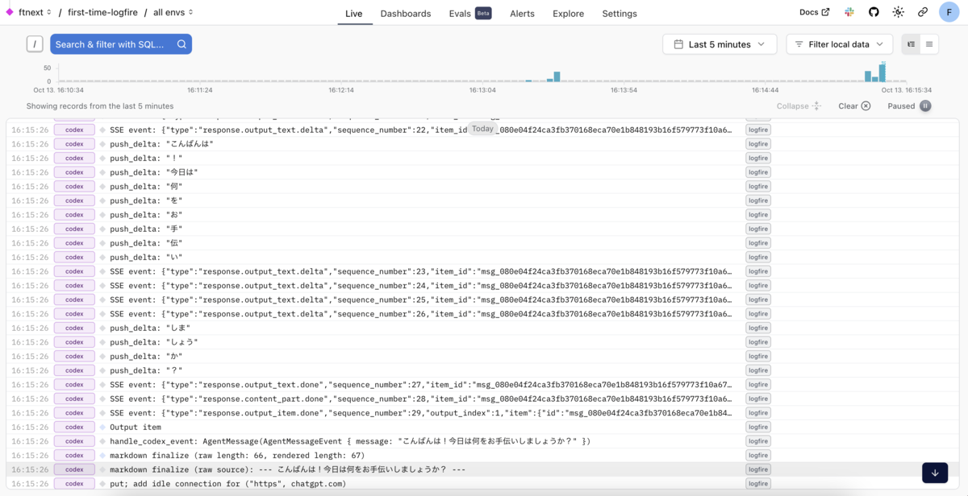Click the magnifying glass in the search bar
This screenshot has width=968, height=496.
(181, 44)
